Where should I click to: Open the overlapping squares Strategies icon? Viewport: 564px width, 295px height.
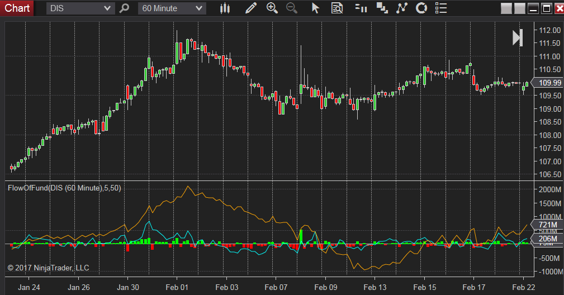point(382,8)
